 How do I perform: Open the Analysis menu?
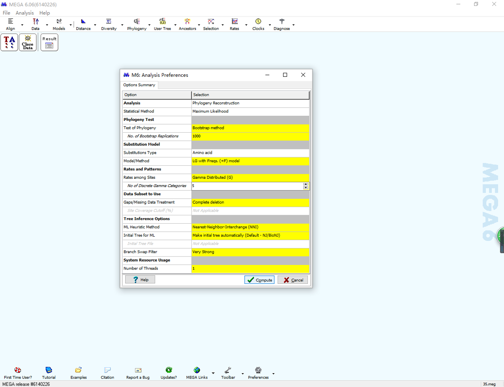pyautogui.click(x=24, y=13)
